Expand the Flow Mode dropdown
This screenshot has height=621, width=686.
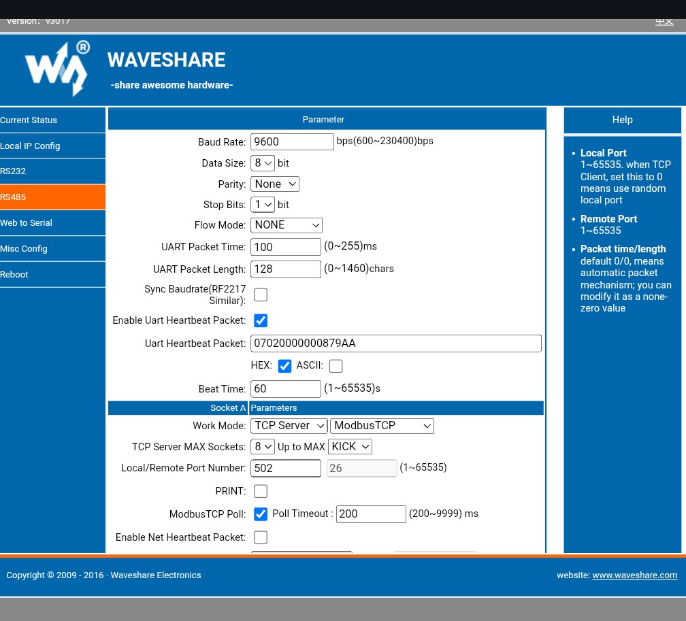tap(287, 225)
